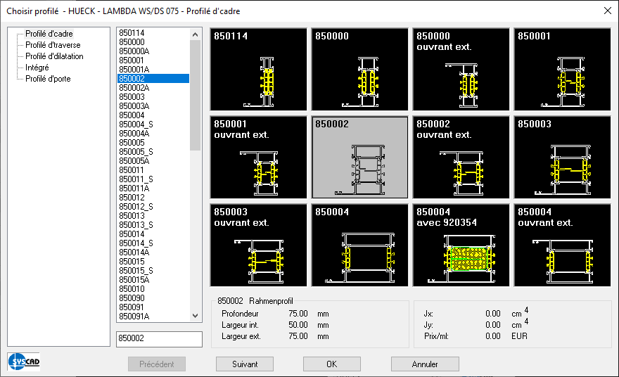This screenshot has width=619, height=377.
Task: Select the 850004 ouvrant ext. thumbnail
Action: pos(562,245)
